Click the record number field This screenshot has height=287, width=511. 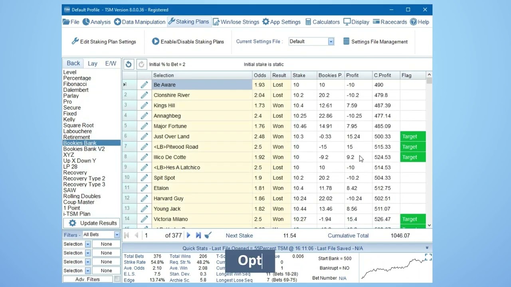pyautogui.click(x=153, y=236)
